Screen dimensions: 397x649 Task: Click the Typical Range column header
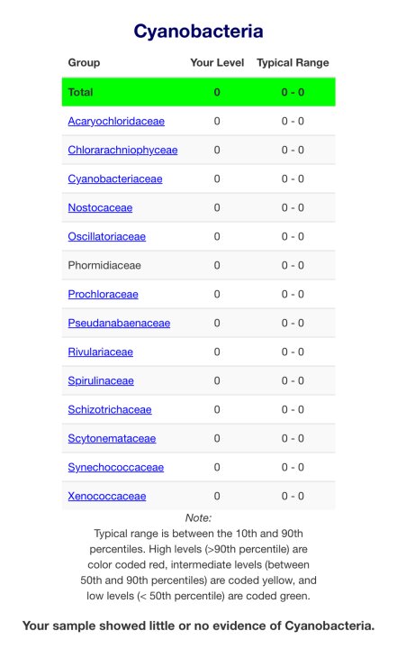pos(293,63)
